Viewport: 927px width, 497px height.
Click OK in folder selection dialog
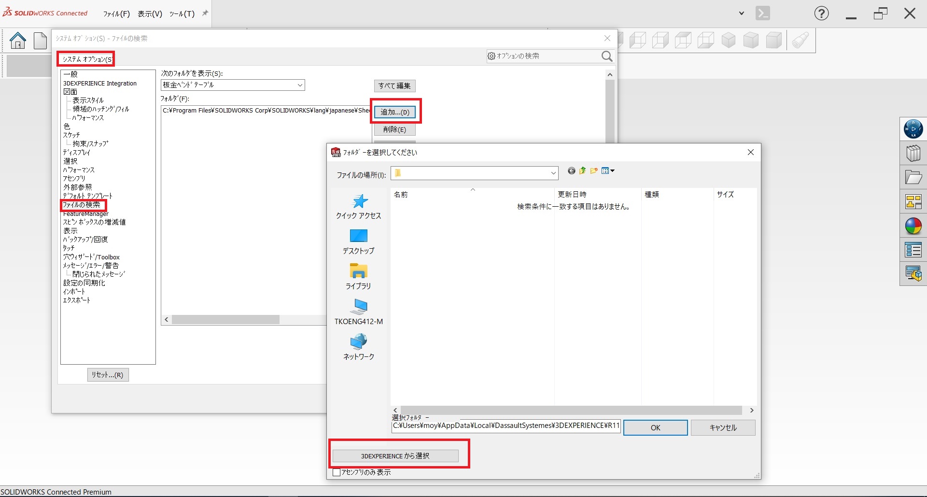point(655,427)
